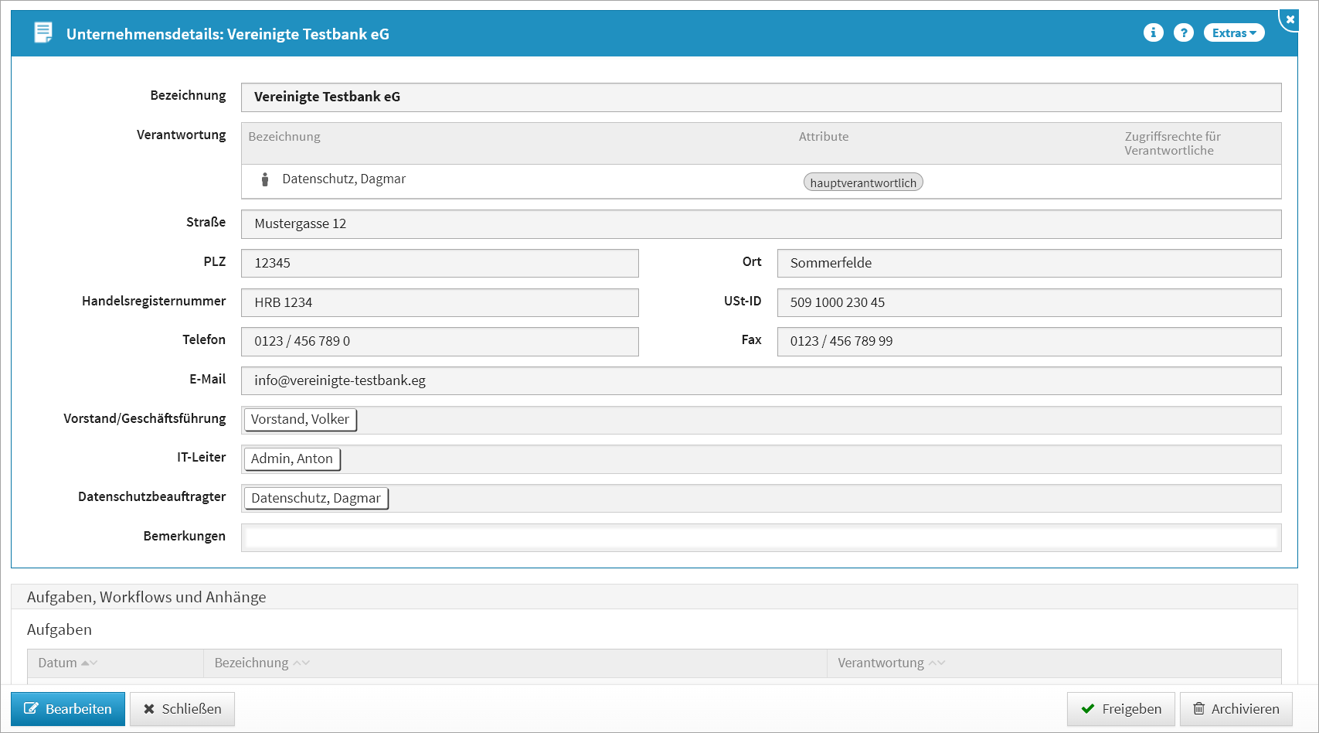Select the Admin, Anton tag
1319x733 pixels.
tap(292, 459)
